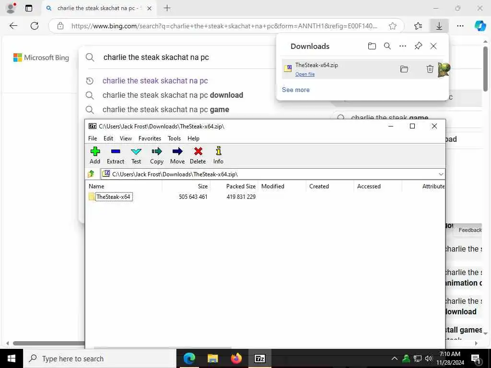View site information lock icon
Screen dimensions: 491x368
[60, 26]
